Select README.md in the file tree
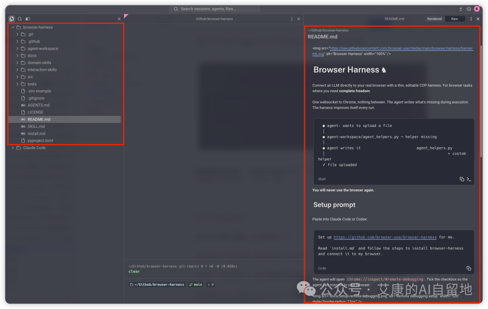The width and height of the screenshot is (488, 309). [x=65, y=119]
